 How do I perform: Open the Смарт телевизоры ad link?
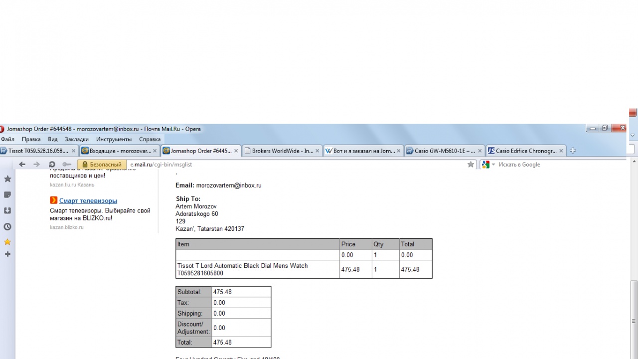[88, 200]
